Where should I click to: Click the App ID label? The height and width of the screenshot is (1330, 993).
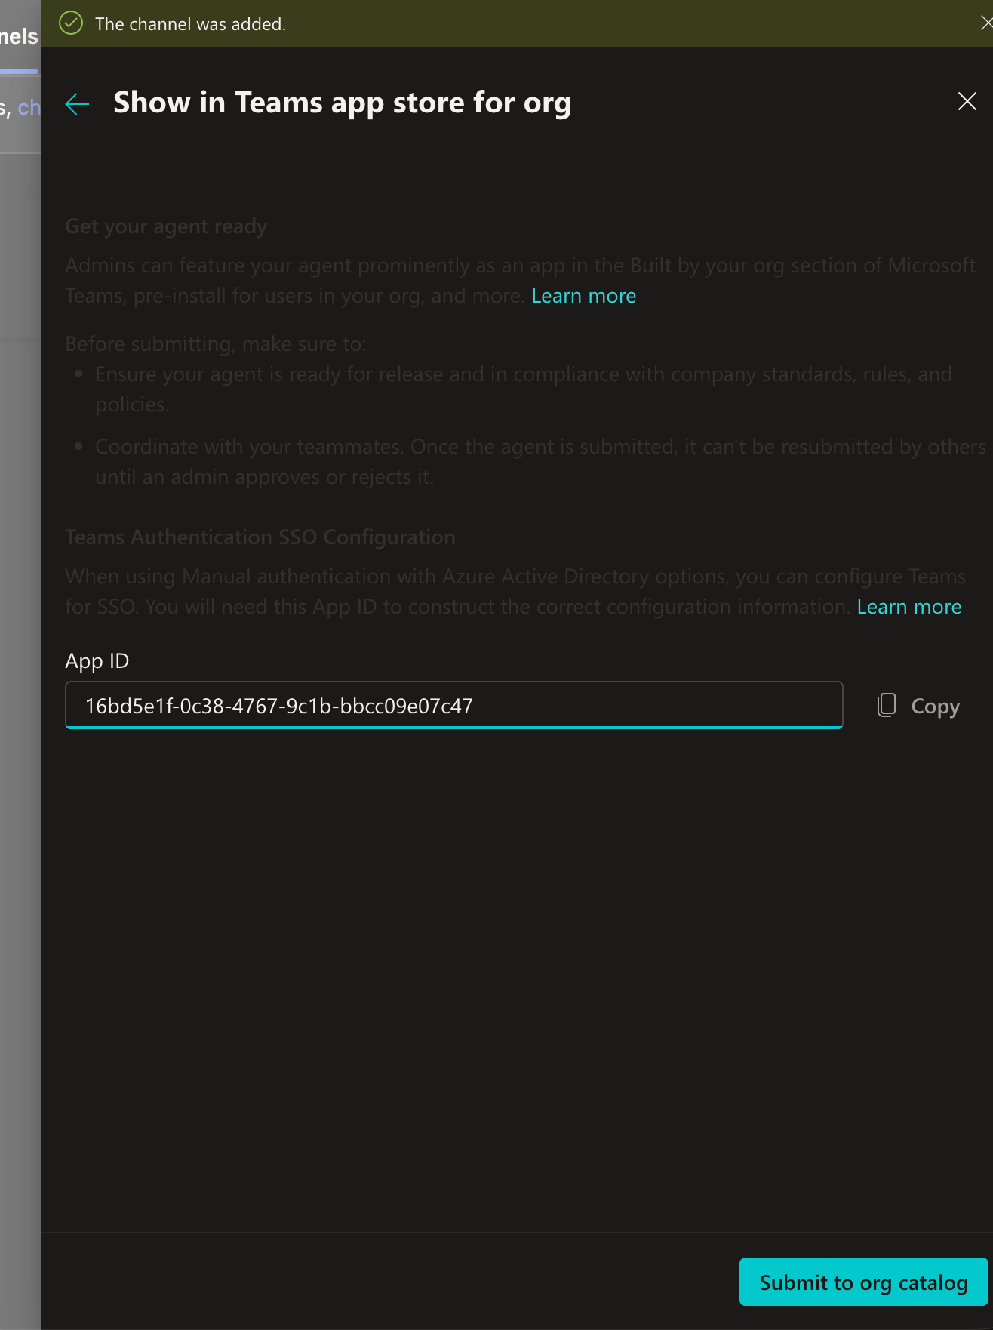97,661
